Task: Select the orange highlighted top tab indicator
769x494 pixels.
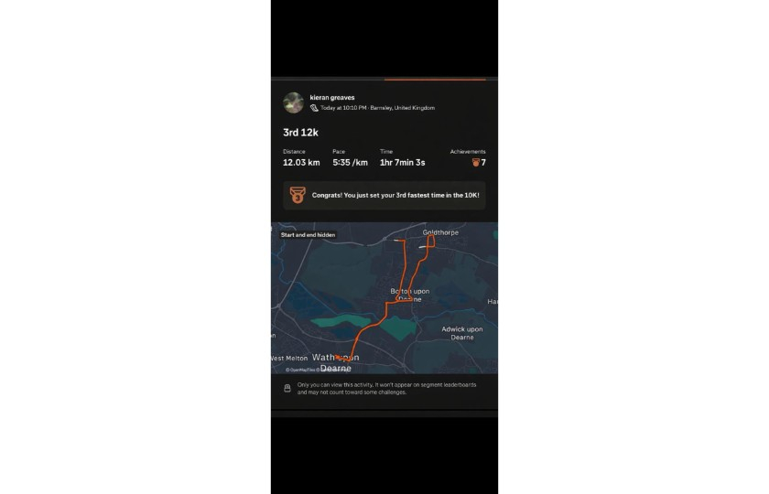Action: 435,79
